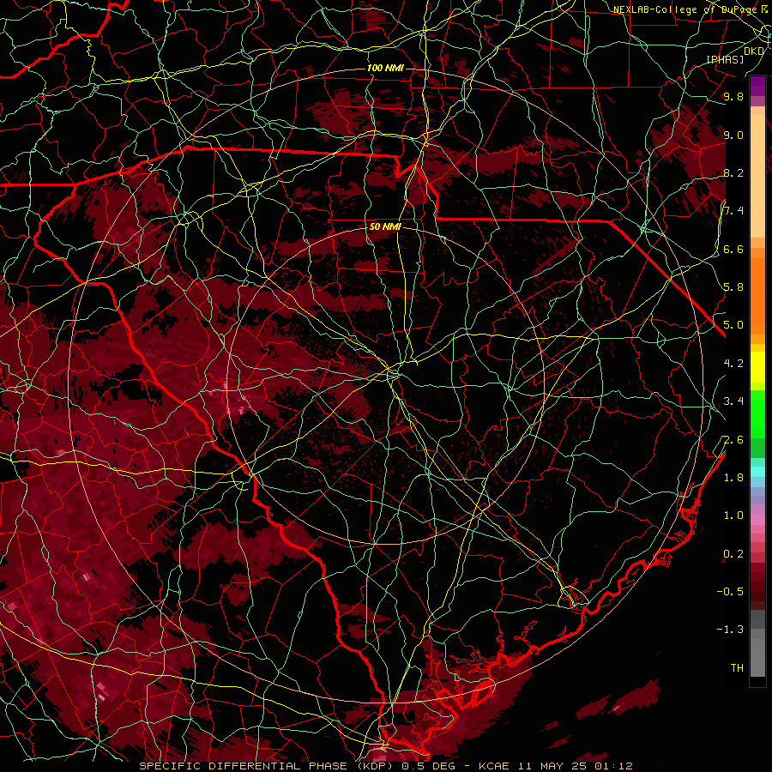Screen dimensions: 772x772
Task: Click the 3.4 scale label
Action: tap(733, 401)
